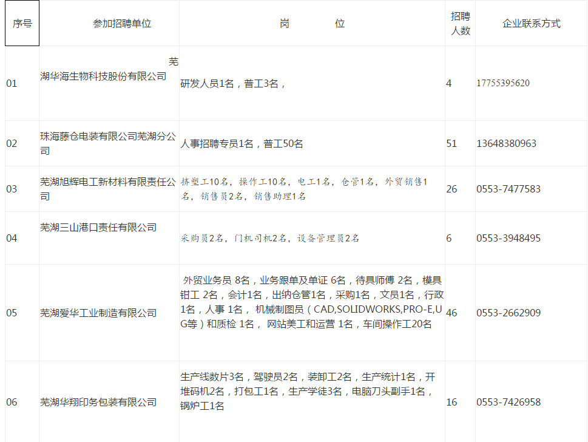Select positions 人事招聘专员1名，普工50名

pos(242,144)
